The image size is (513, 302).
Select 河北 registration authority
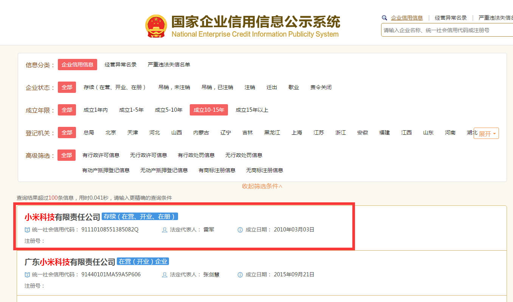155,133
